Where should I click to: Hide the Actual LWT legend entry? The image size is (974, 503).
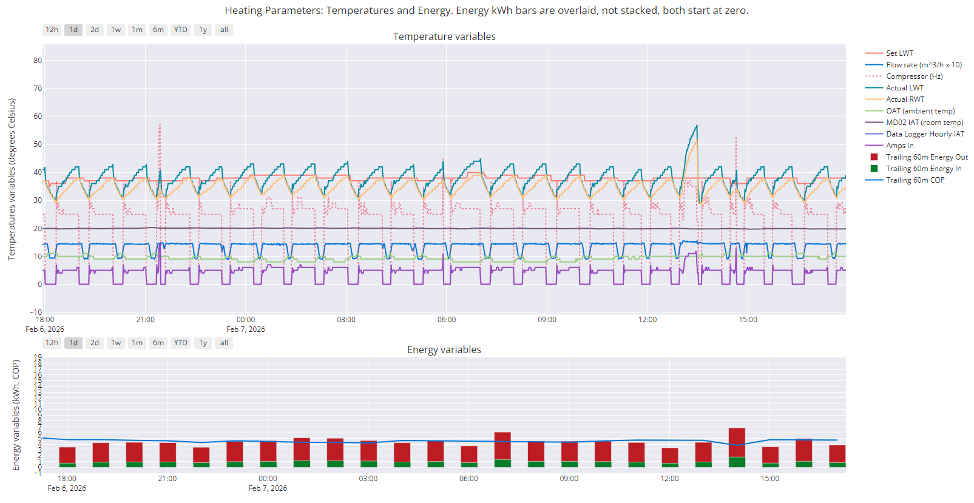[904, 88]
